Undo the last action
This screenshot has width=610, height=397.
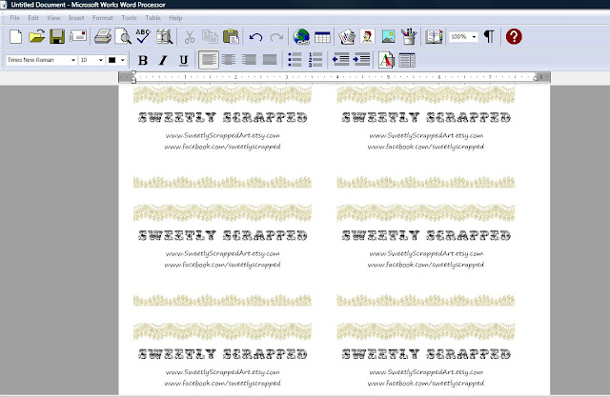(x=255, y=37)
